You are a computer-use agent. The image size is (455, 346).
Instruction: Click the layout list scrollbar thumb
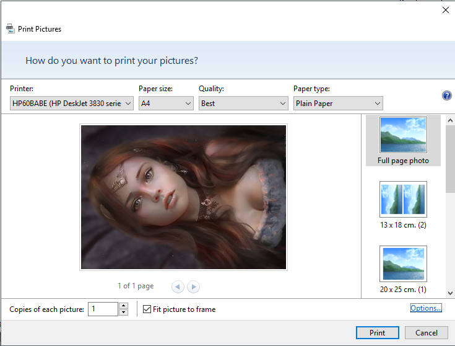coord(451,159)
